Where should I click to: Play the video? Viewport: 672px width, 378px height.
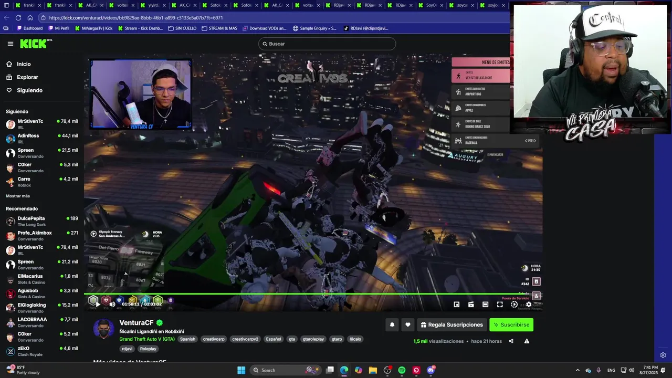(x=98, y=304)
